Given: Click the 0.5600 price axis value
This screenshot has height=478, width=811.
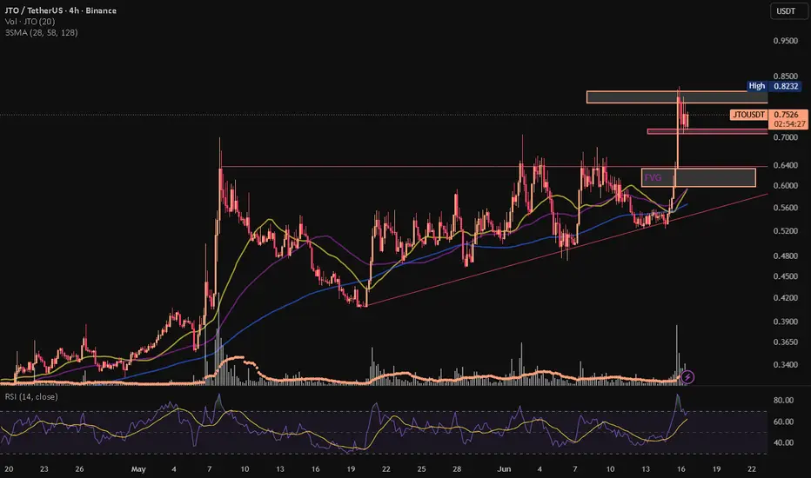Looking at the screenshot, I should [x=785, y=208].
